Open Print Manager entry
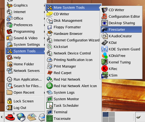Image resolution: width=145 pixels, height=122 pixels. tap(73, 66)
